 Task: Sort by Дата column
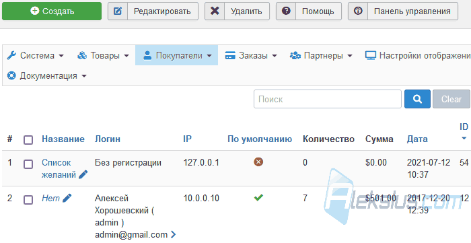click(x=417, y=139)
